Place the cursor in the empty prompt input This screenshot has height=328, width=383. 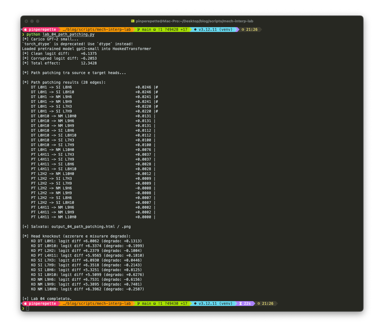click(28, 308)
